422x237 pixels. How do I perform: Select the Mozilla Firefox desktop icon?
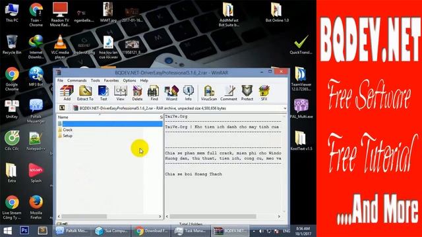tap(36, 207)
